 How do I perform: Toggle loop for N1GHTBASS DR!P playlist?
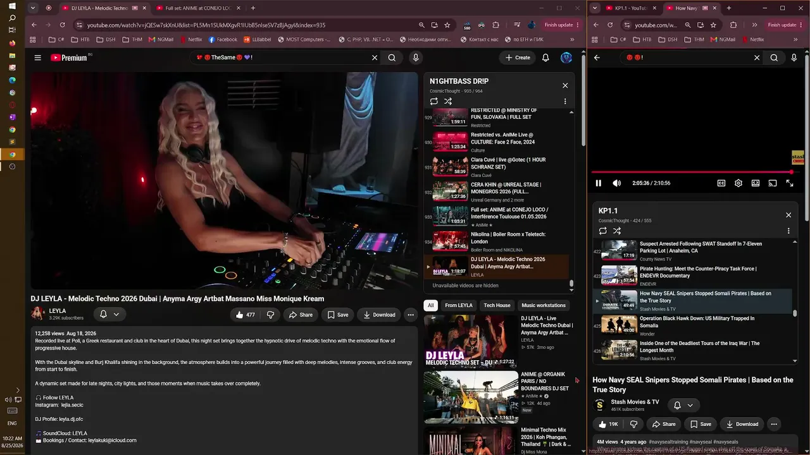click(434, 101)
